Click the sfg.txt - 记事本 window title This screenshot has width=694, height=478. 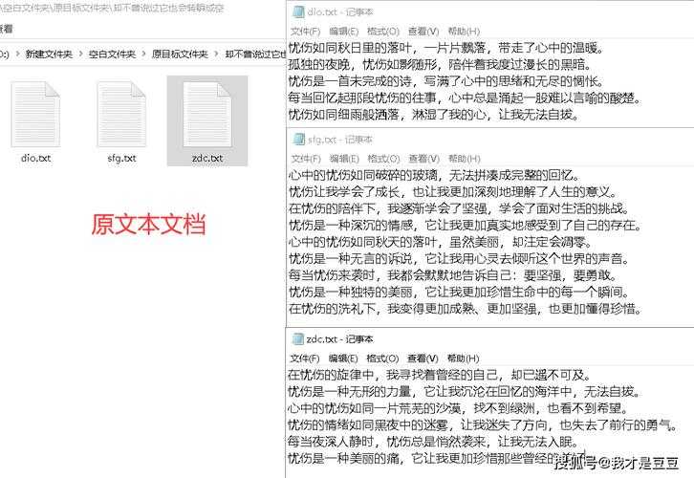pos(341,140)
